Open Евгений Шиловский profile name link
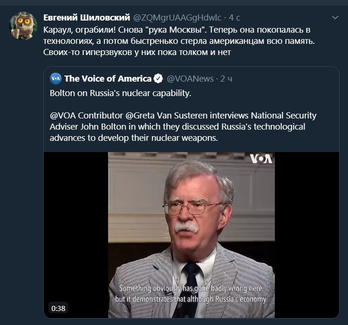The height and width of the screenshot is (325, 348). [87, 18]
